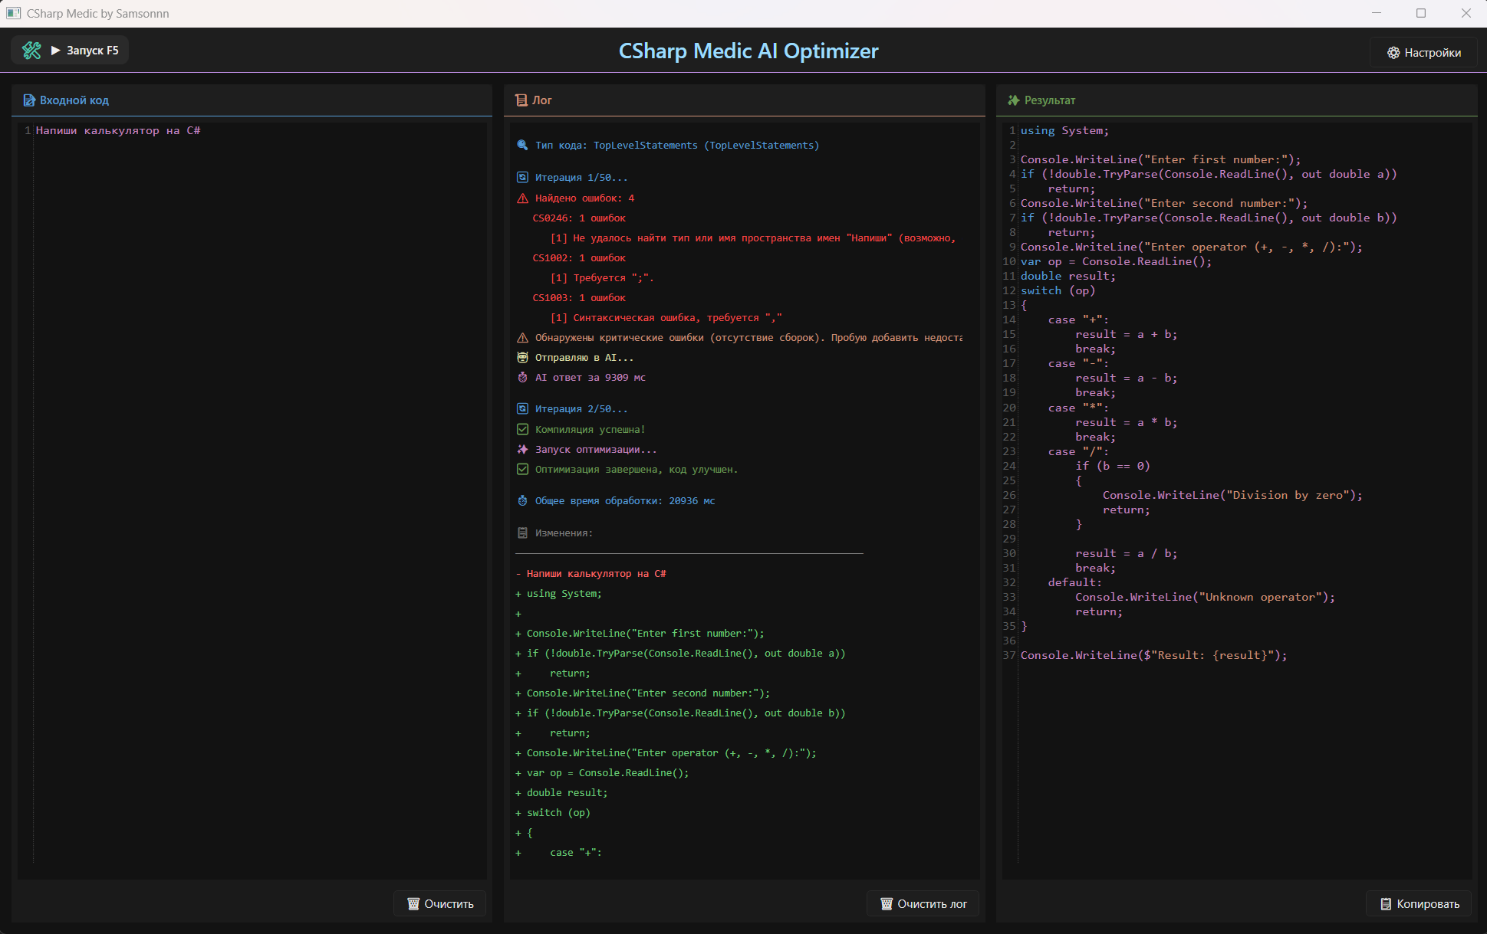Click the Входной код panel icon
The image size is (1487, 934).
pos(29,100)
